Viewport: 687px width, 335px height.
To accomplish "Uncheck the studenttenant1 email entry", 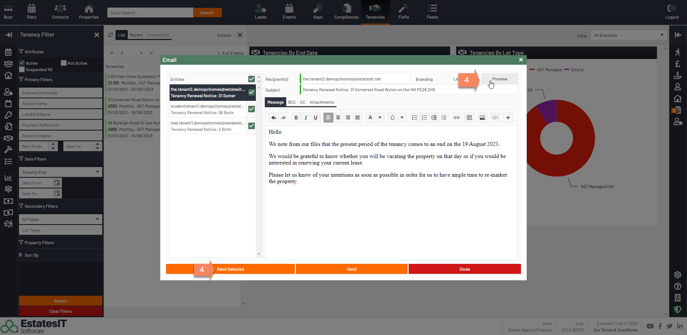I will [252, 109].
